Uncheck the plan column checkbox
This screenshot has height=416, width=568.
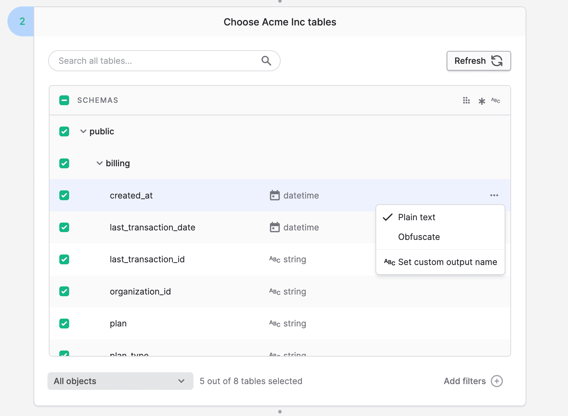64,323
